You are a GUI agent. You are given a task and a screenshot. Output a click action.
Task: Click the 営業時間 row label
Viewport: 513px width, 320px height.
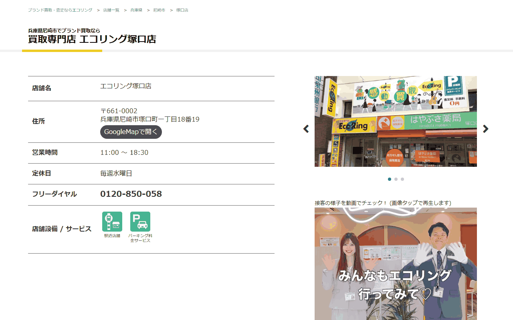point(45,152)
